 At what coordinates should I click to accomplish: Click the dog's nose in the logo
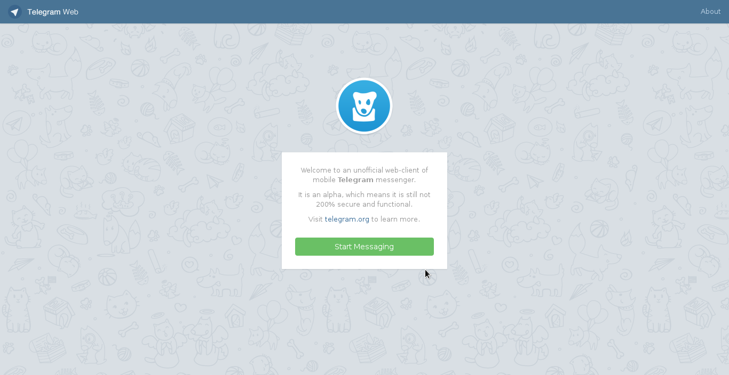point(364,111)
